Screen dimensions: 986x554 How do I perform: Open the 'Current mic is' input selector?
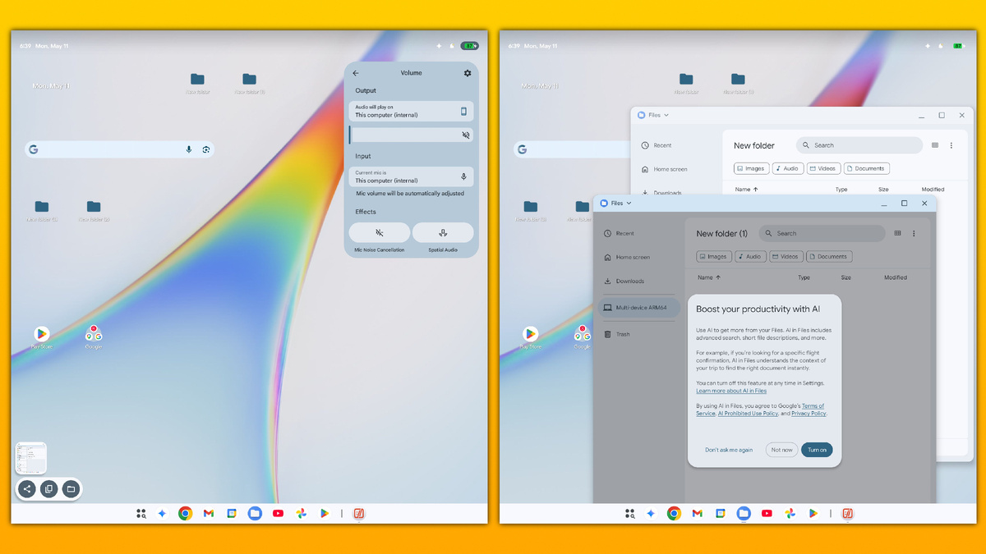point(411,176)
